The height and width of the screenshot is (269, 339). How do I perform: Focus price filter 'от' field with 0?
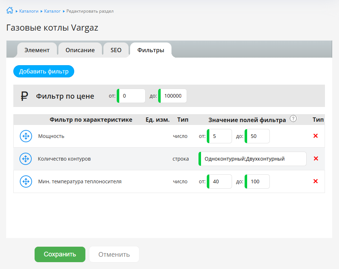point(131,96)
